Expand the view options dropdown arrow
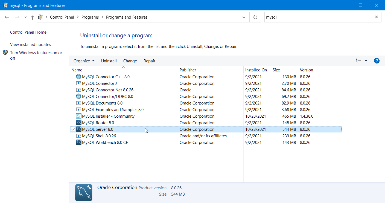 366,61
